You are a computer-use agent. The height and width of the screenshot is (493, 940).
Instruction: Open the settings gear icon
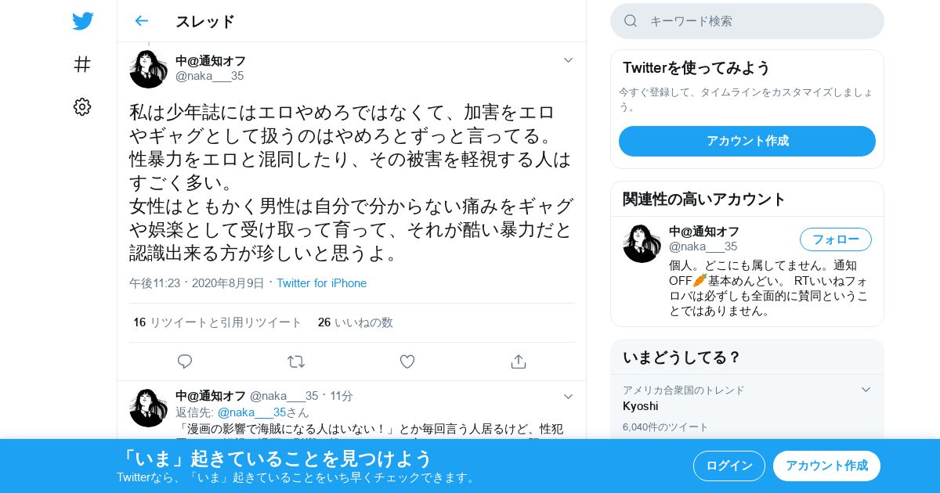coord(82,107)
